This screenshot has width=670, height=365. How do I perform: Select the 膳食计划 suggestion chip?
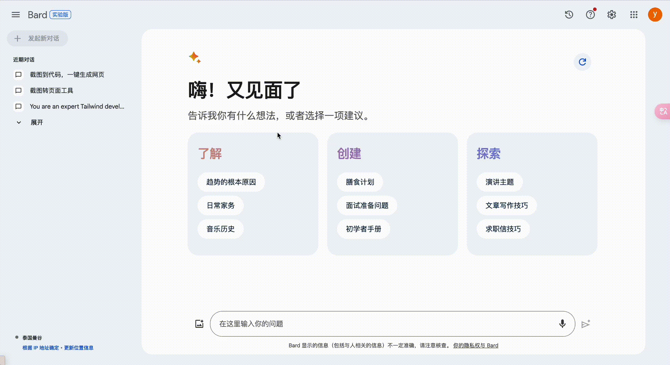point(360,182)
